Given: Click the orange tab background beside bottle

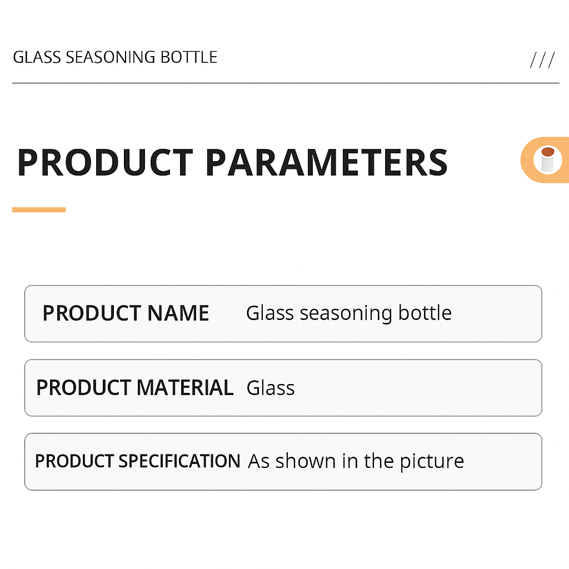Looking at the screenshot, I should click(527, 160).
